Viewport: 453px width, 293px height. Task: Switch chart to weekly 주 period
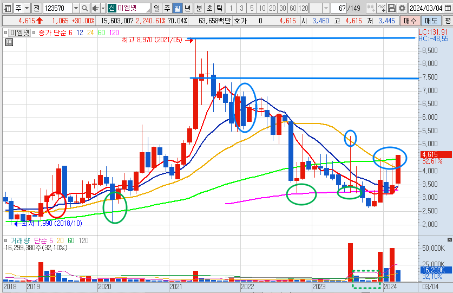pos(167,8)
